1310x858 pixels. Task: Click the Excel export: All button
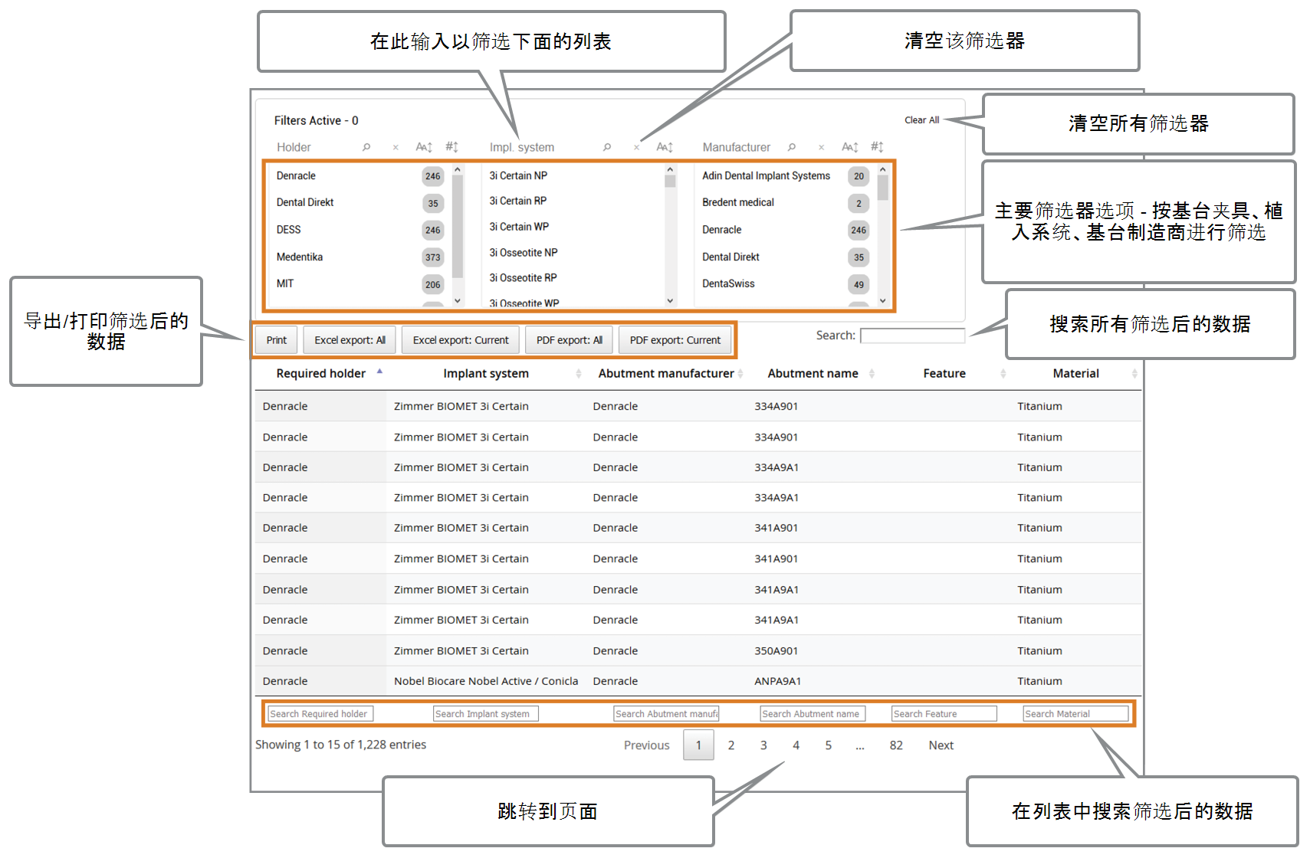[350, 340]
